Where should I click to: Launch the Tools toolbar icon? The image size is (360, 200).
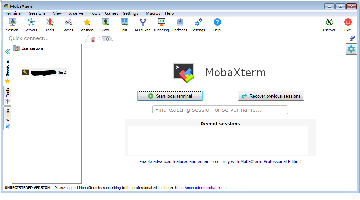click(49, 23)
